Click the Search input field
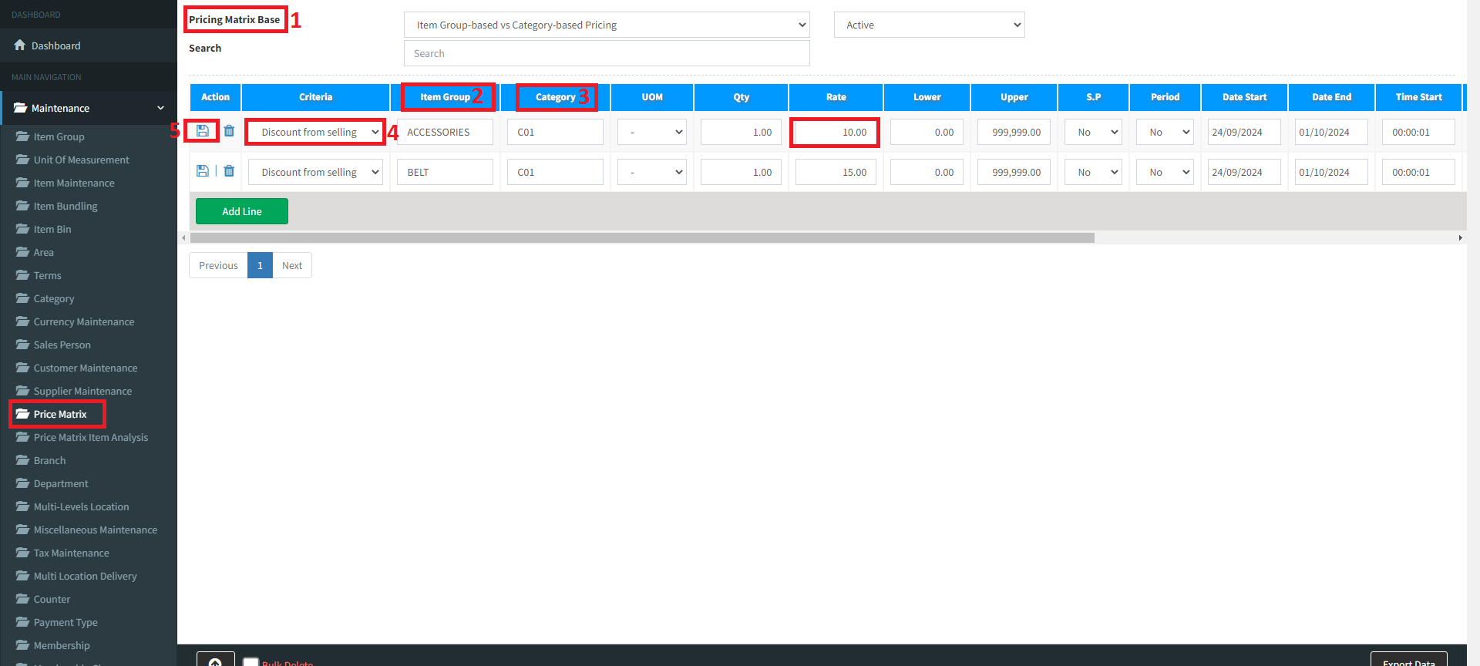This screenshot has height=666, width=1480. (x=606, y=53)
